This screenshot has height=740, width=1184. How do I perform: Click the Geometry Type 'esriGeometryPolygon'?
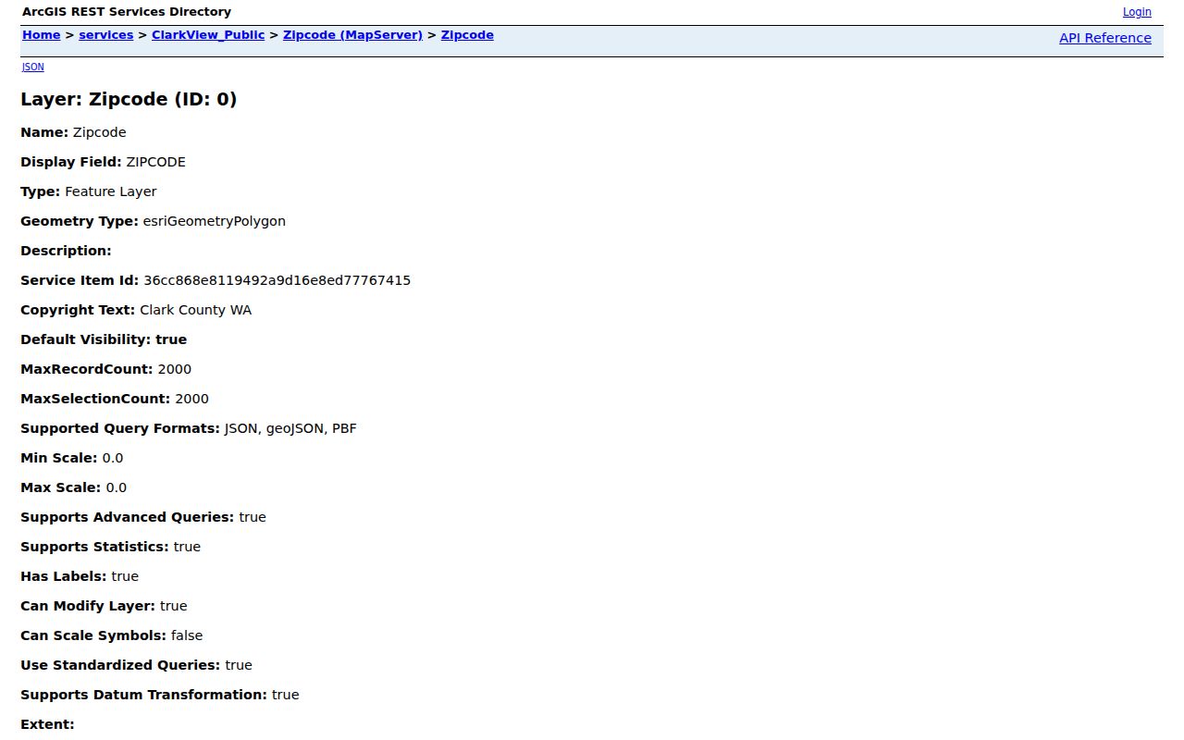pyautogui.click(x=215, y=221)
